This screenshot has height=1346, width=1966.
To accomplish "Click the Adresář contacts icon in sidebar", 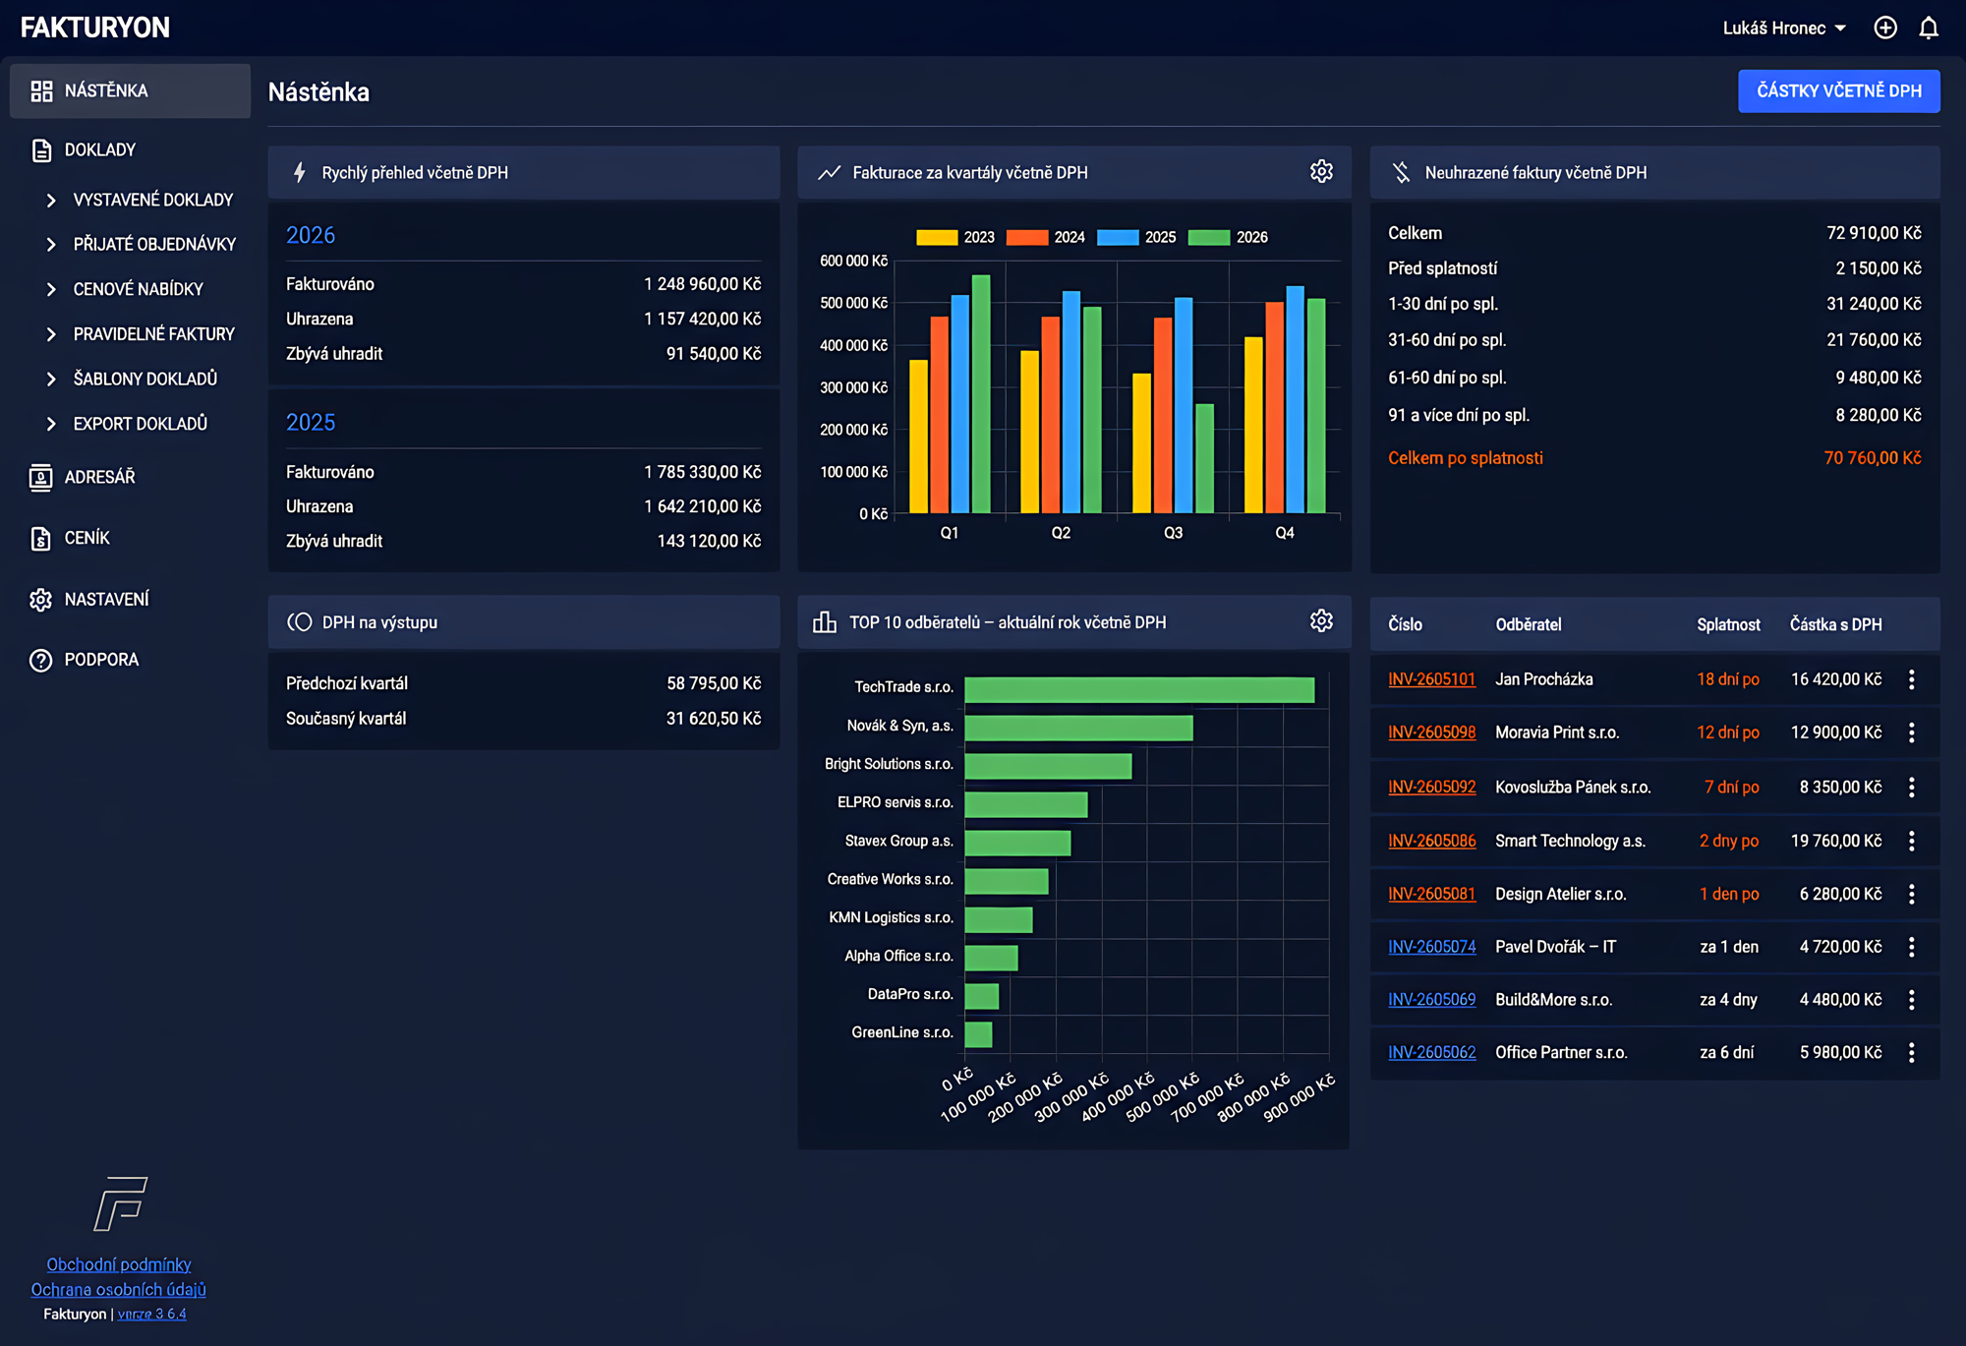I will click(x=40, y=478).
